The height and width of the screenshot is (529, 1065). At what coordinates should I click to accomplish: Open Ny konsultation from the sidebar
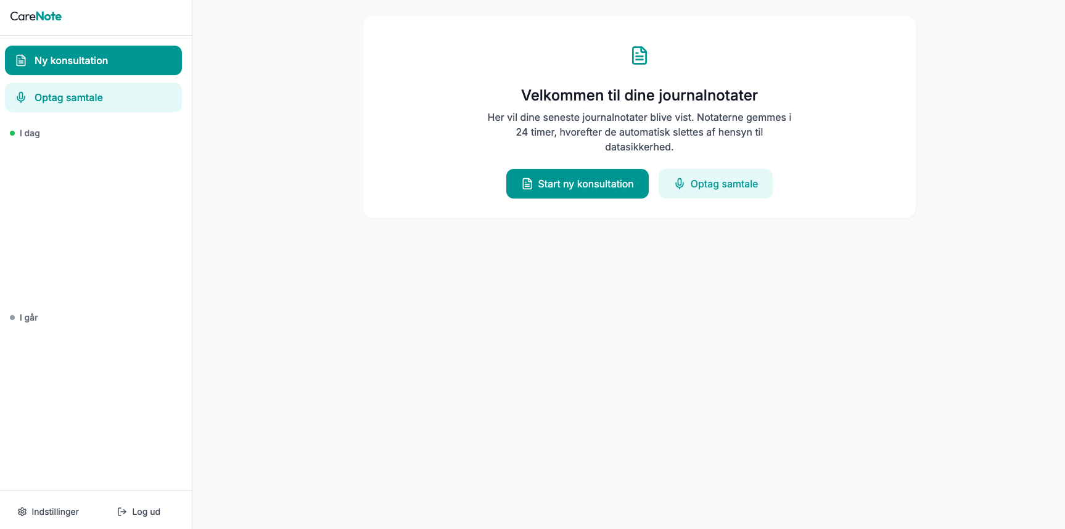pyautogui.click(x=93, y=60)
